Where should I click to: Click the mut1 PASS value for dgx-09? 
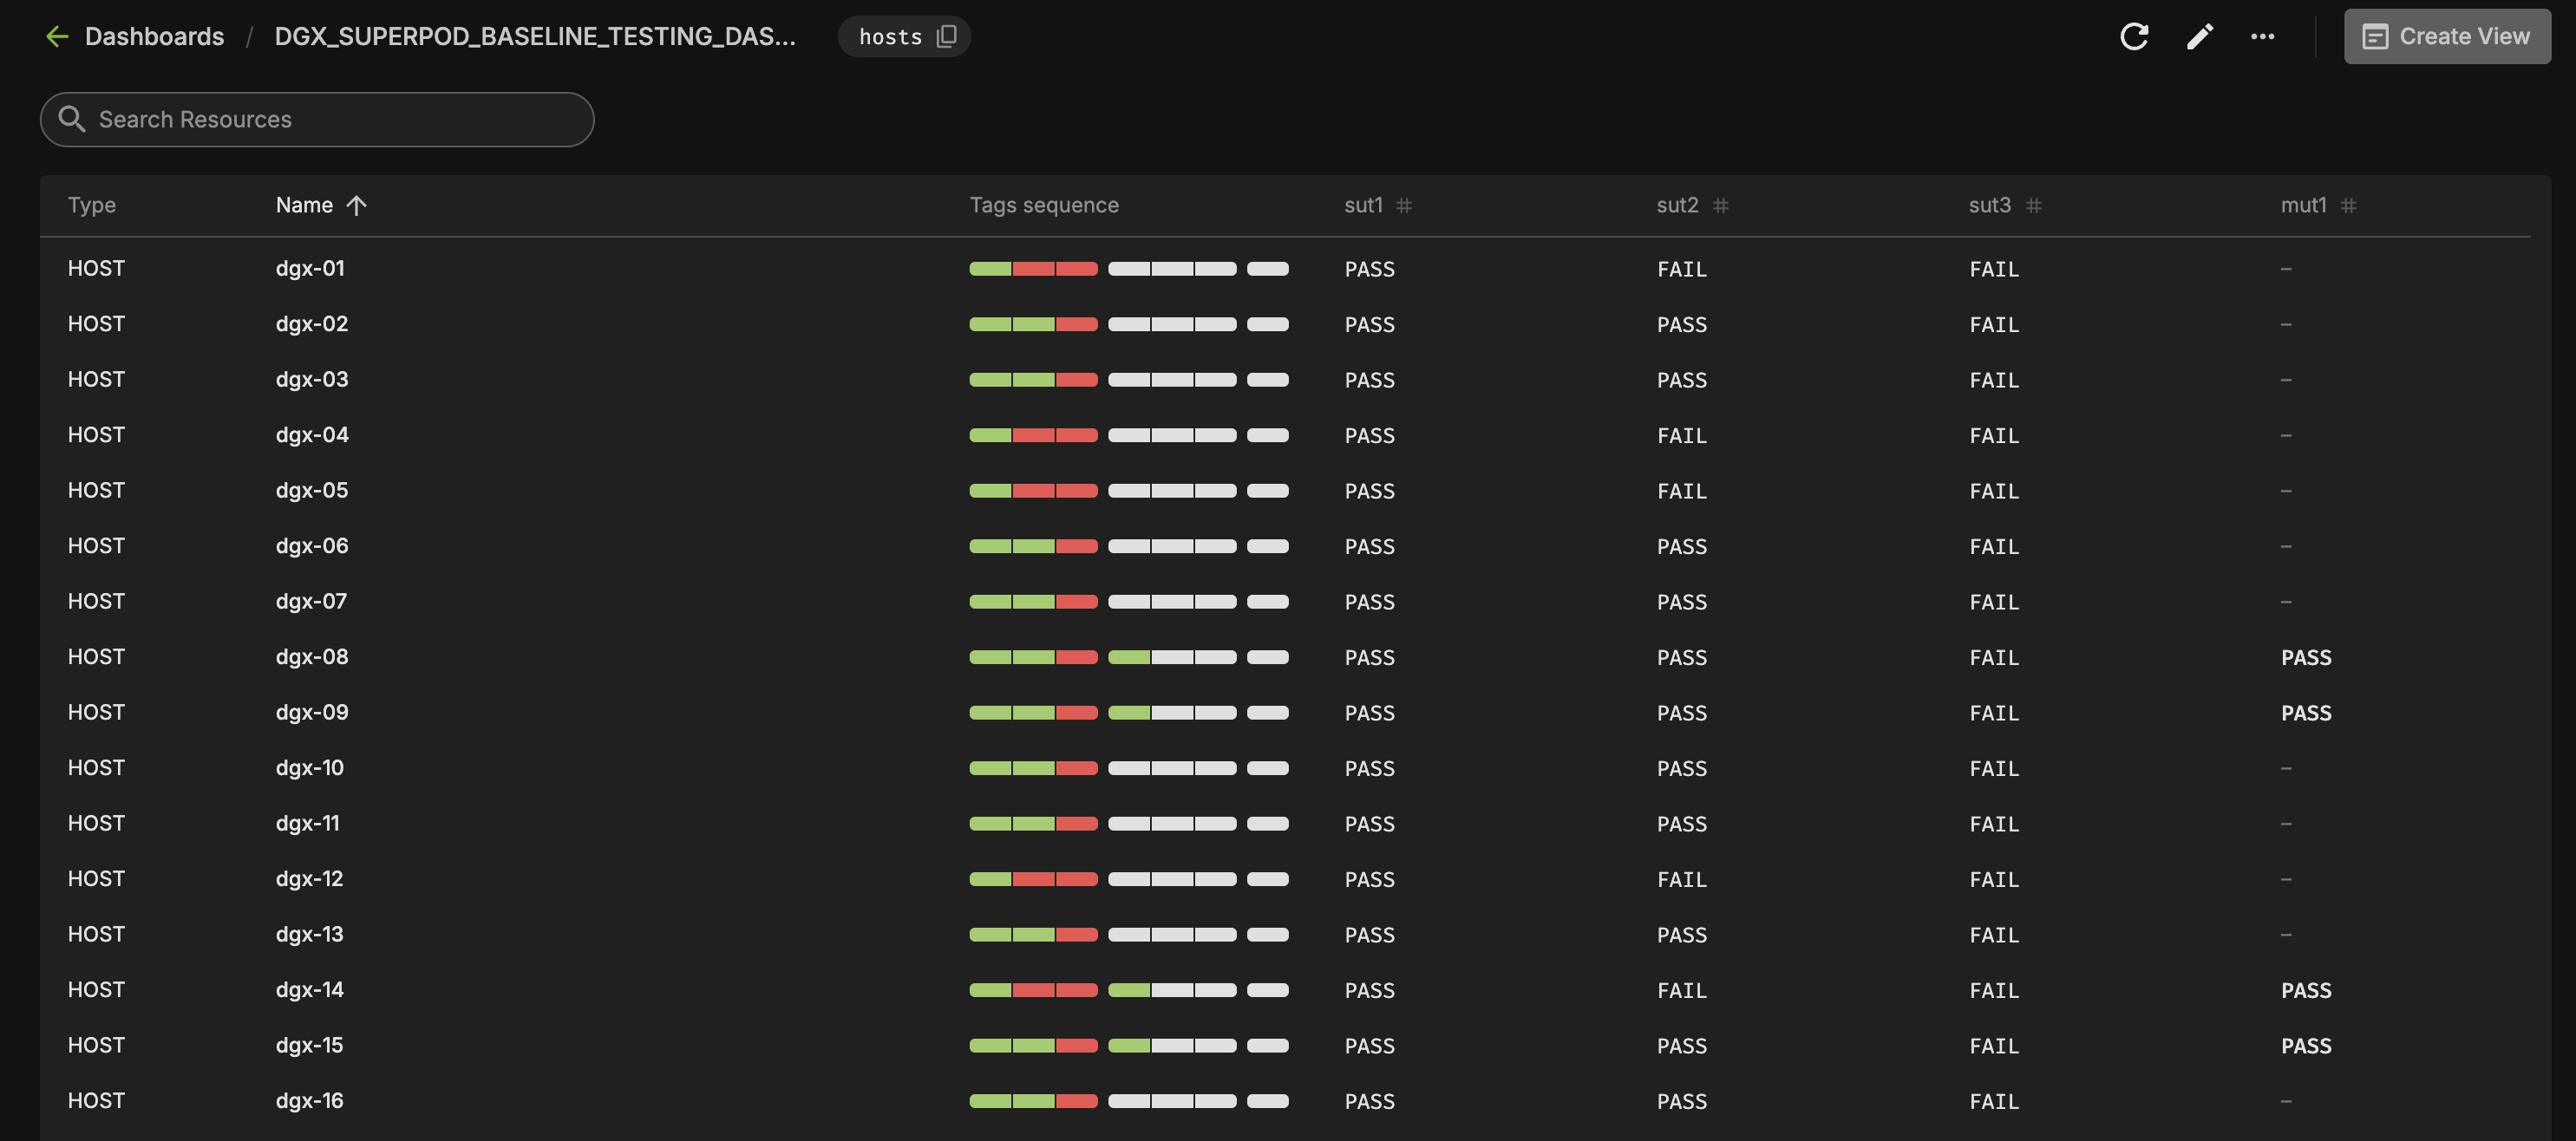(2306, 713)
